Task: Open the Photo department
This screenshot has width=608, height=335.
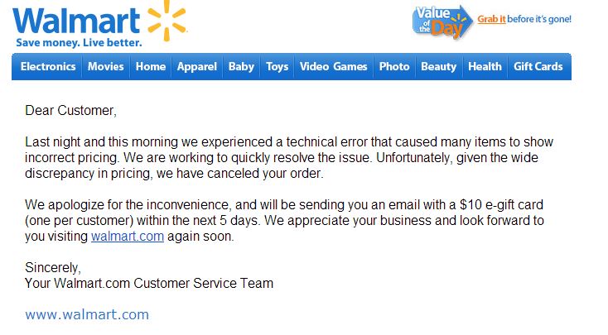Action: click(394, 67)
